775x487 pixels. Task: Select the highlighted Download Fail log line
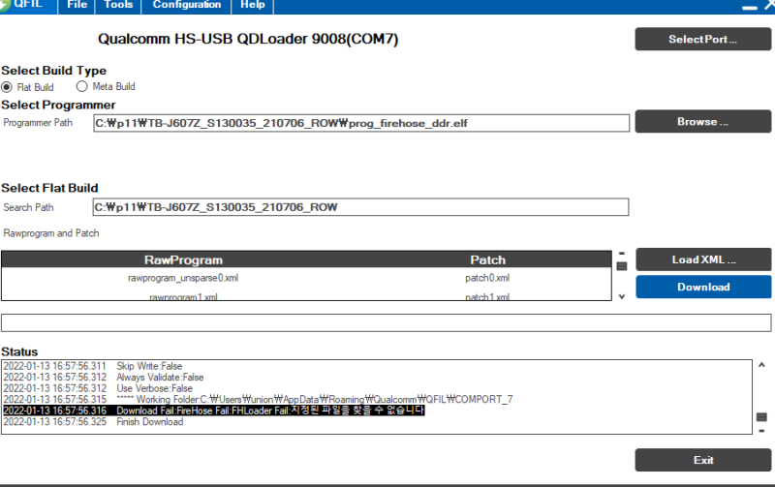coord(213,411)
